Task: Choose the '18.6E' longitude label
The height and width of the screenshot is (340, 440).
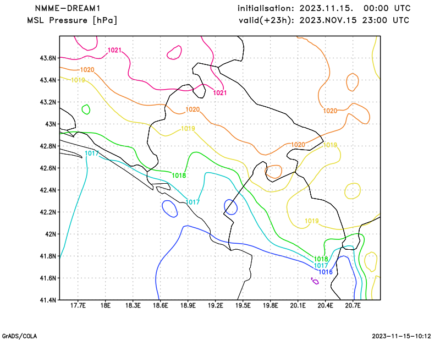Action: click(161, 305)
